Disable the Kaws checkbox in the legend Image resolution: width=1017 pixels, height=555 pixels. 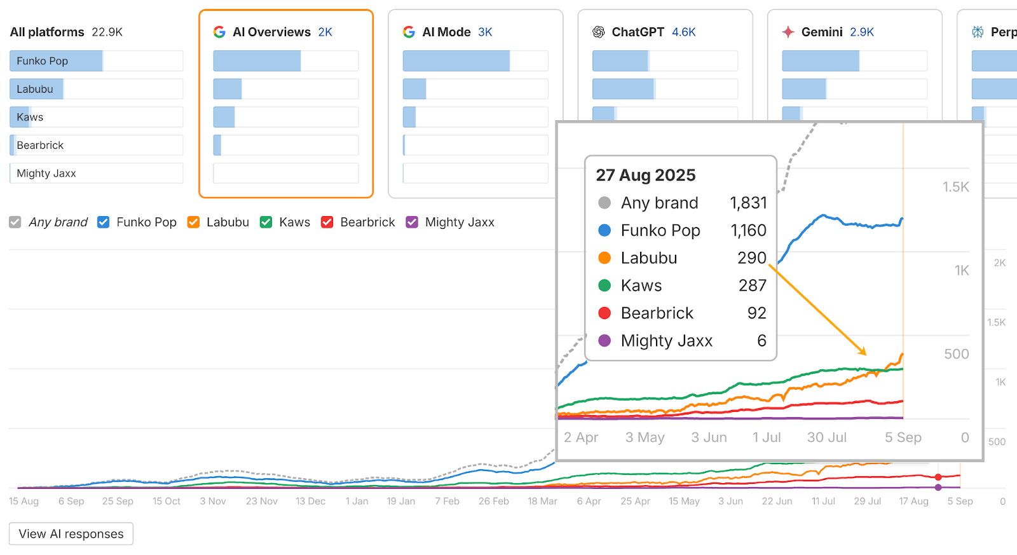pyautogui.click(x=266, y=222)
